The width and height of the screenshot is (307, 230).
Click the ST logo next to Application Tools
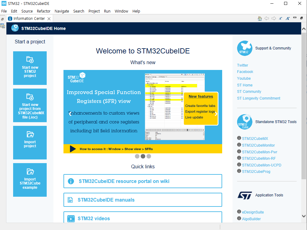244,195
